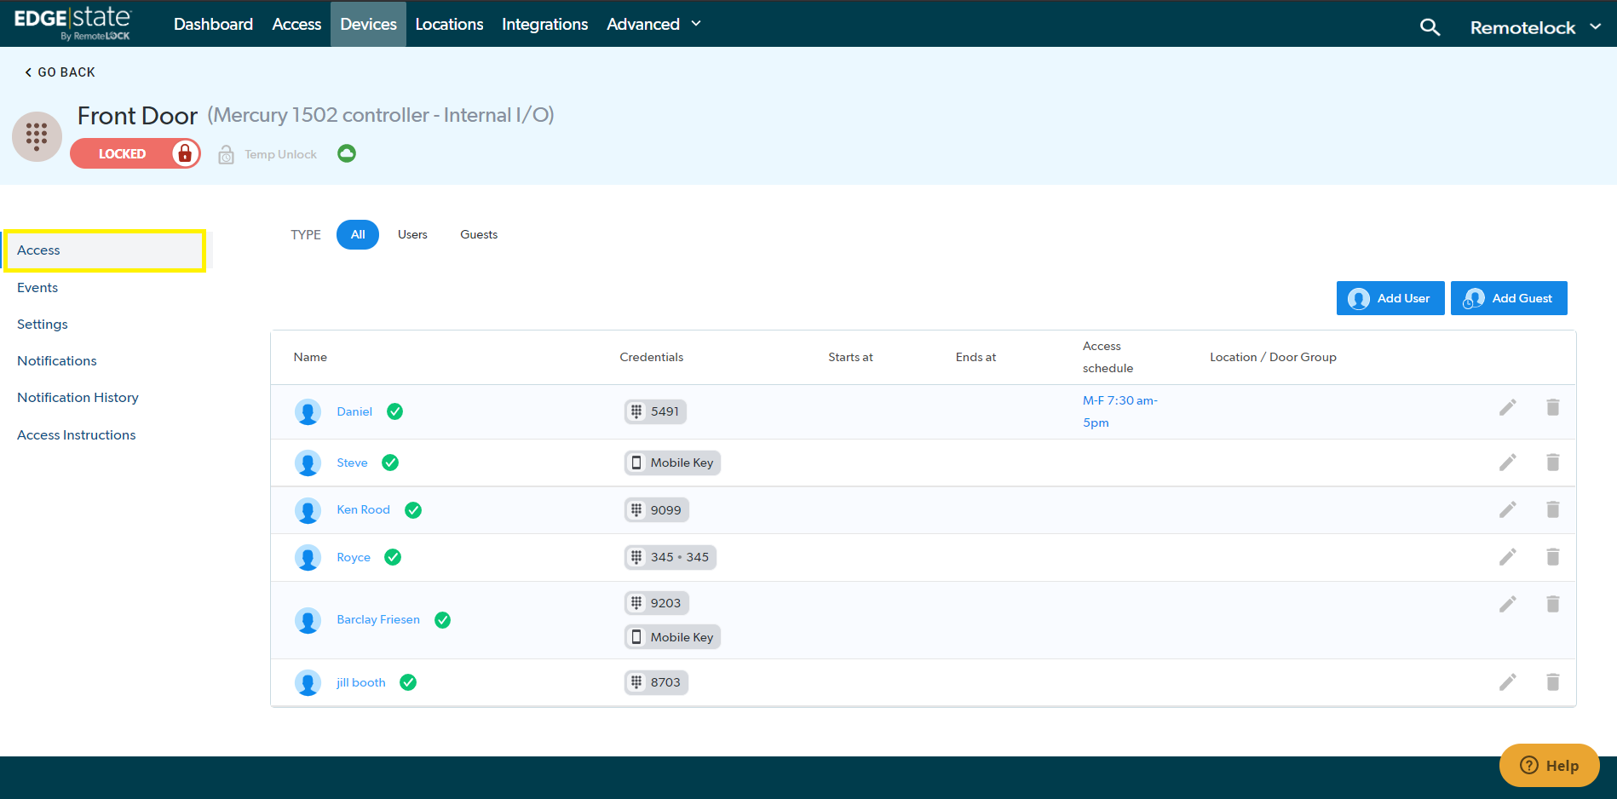Click the Add Guest button
This screenshot has height=799, width=1617.
pyautogui.click(x=1508, y=298)
